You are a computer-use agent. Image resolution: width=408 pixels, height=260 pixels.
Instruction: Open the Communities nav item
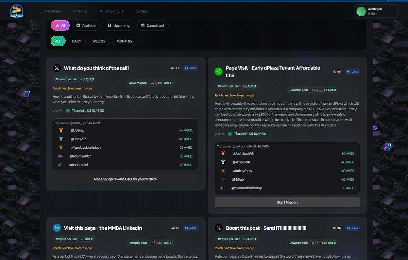tap(50, 11)
